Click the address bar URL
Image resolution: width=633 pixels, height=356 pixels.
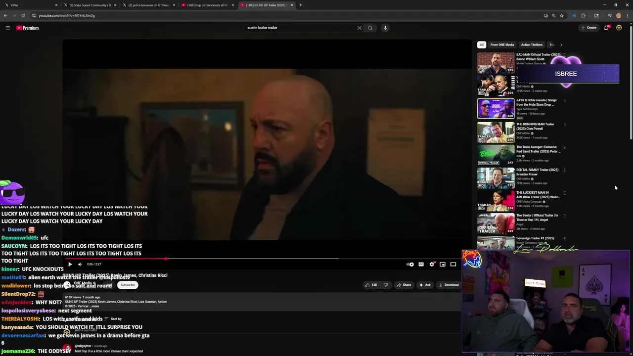[x=67, y=15]
